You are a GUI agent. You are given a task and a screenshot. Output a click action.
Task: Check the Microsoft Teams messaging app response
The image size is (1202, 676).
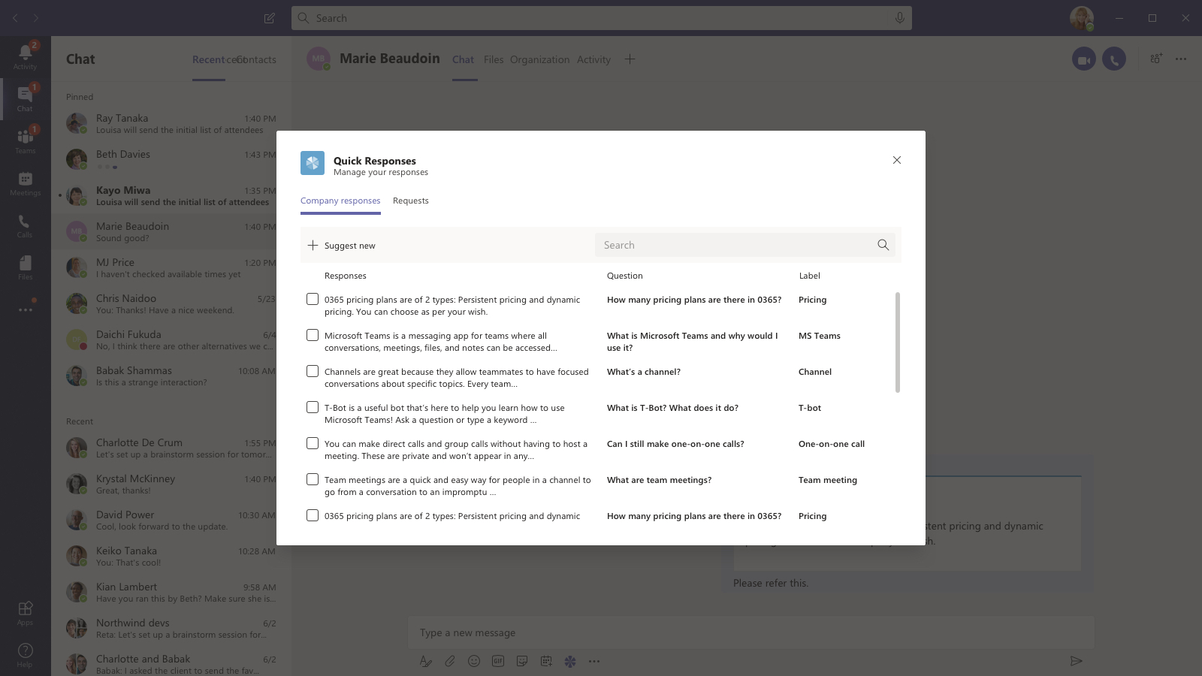tap(313, 335)
